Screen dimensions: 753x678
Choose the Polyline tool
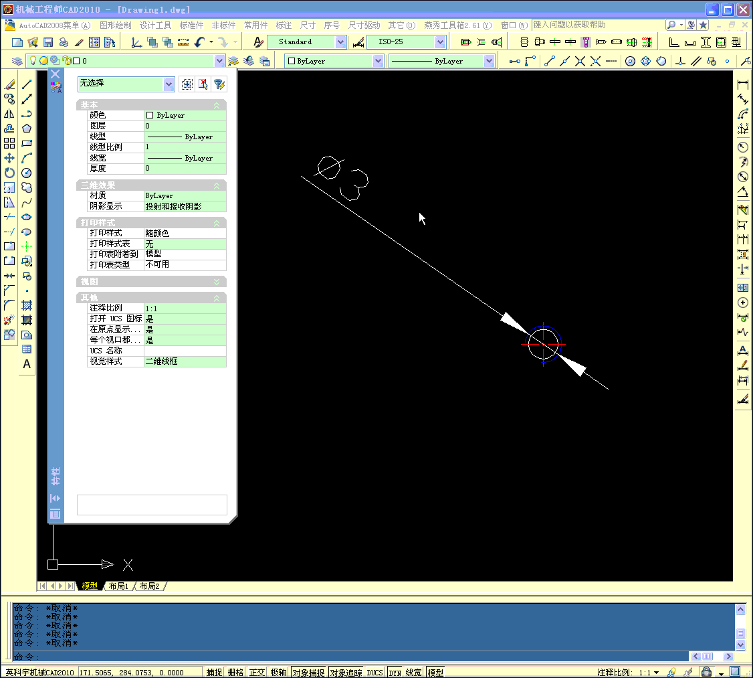(x=27, y=114)
